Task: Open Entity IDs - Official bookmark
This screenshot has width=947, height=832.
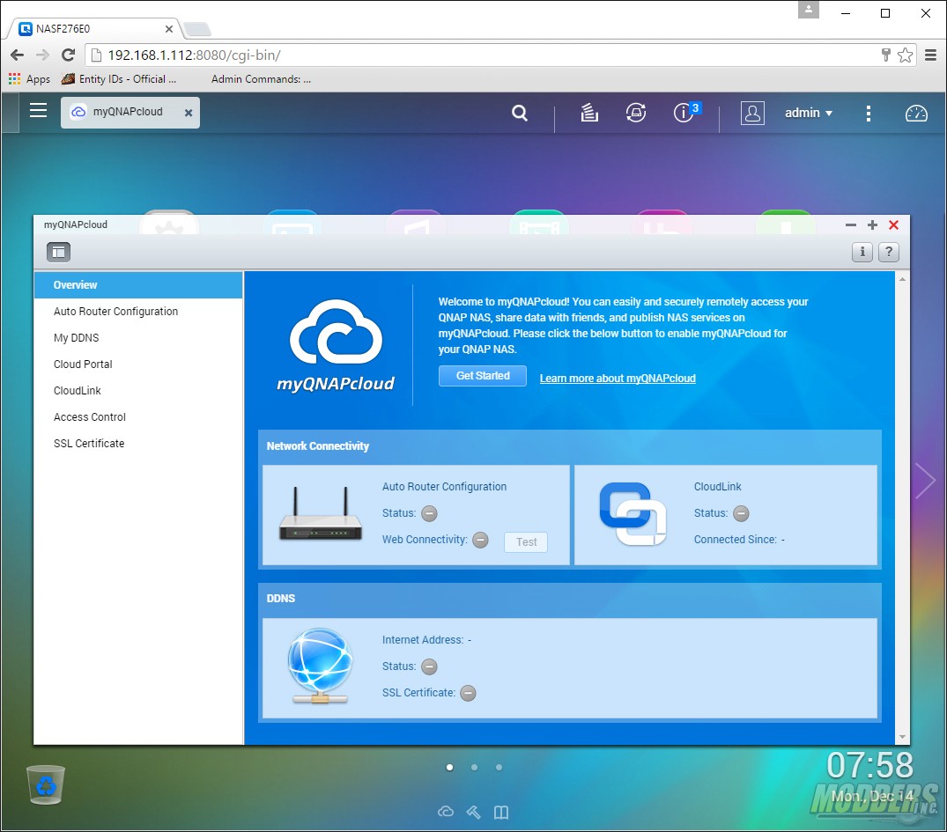Action: [x=119, y=79]
